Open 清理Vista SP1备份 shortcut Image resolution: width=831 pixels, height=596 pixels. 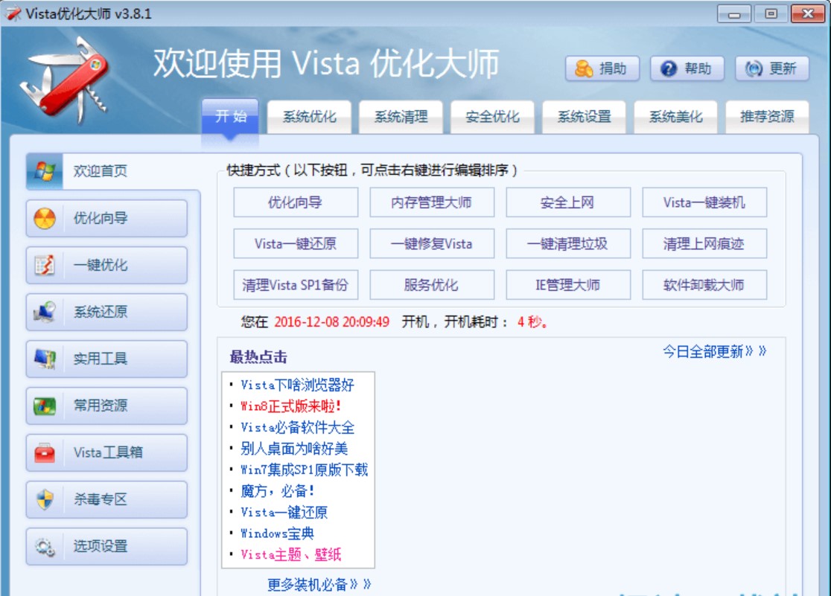[x=296, y=285]
